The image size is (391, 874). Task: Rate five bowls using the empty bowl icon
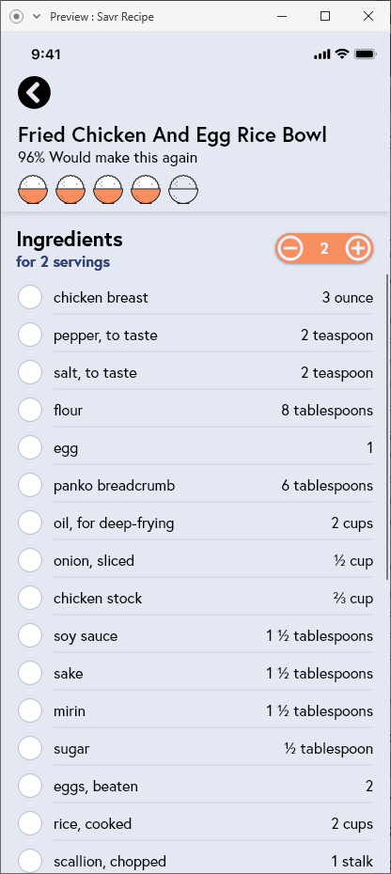pos(183,190)
